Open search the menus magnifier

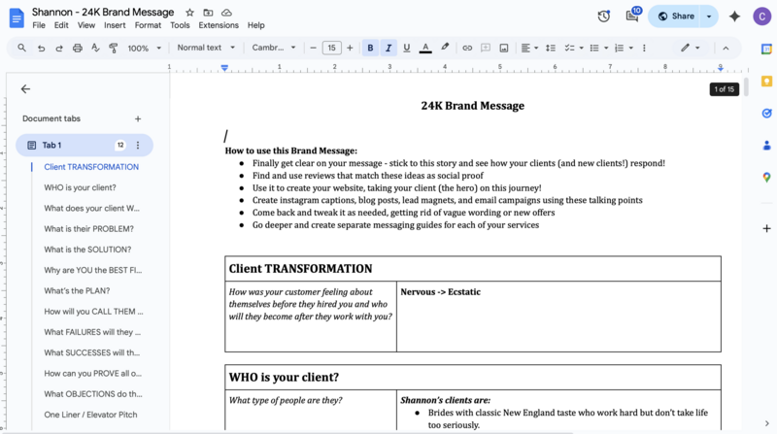(21, 48)
